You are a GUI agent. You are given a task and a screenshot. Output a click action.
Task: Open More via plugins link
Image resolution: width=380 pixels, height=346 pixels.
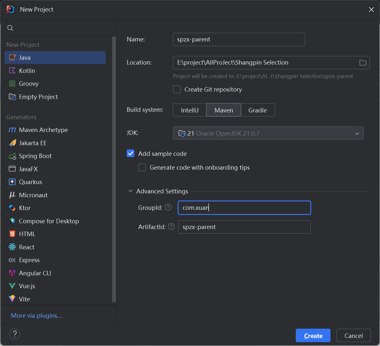[36, 315]
